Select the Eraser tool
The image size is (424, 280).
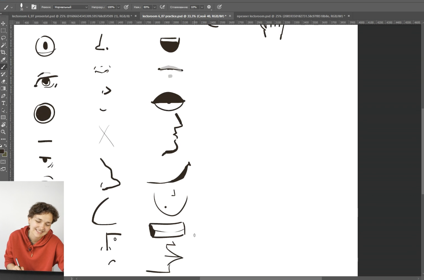[3, 81]
